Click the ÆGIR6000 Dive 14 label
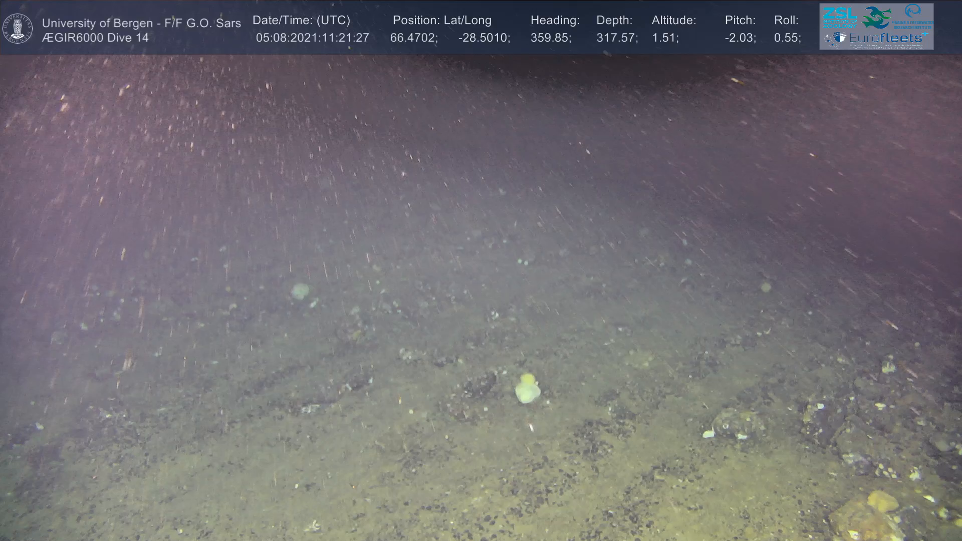This screenshot has height=541, width=962. pos(95,38)
